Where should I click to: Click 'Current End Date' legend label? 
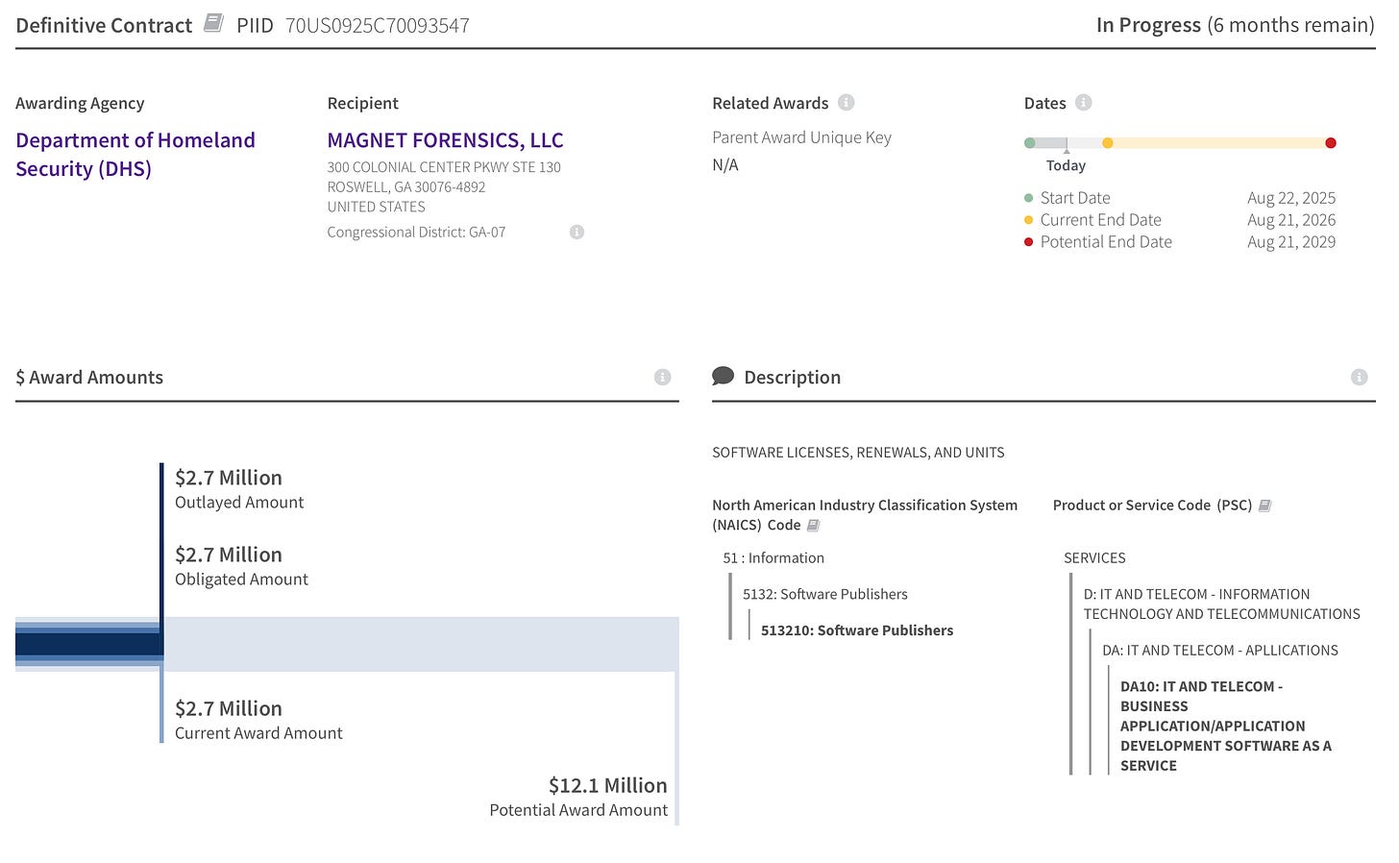1100,220
